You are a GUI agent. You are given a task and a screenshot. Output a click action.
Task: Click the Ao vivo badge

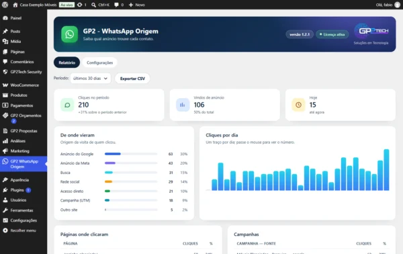(66, 5)
